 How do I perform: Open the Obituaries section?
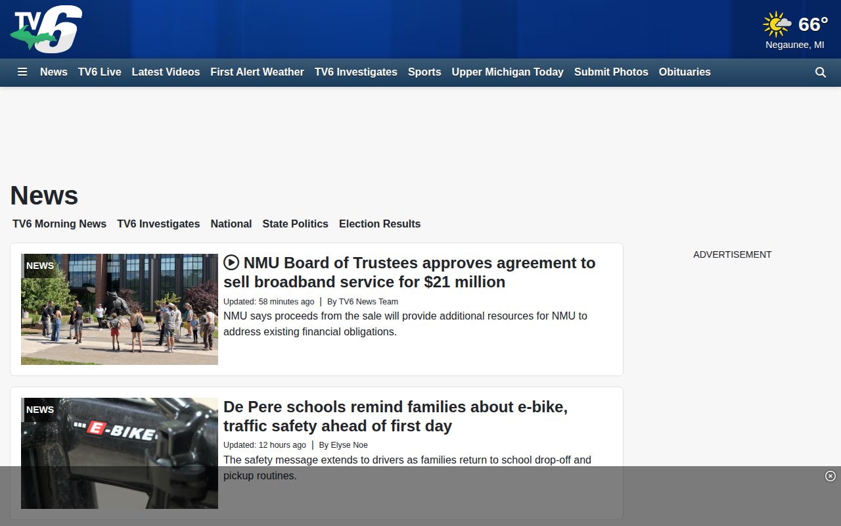point(685,72)
